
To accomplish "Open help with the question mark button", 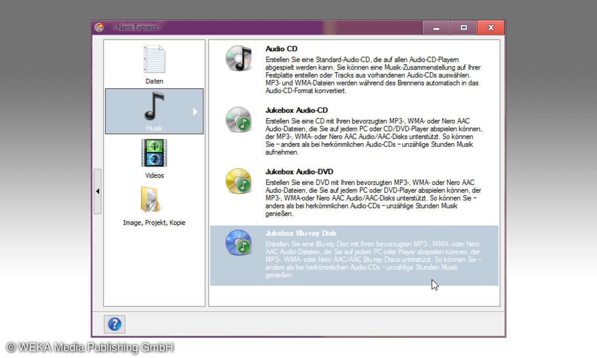I will click(x=114, y=324).
